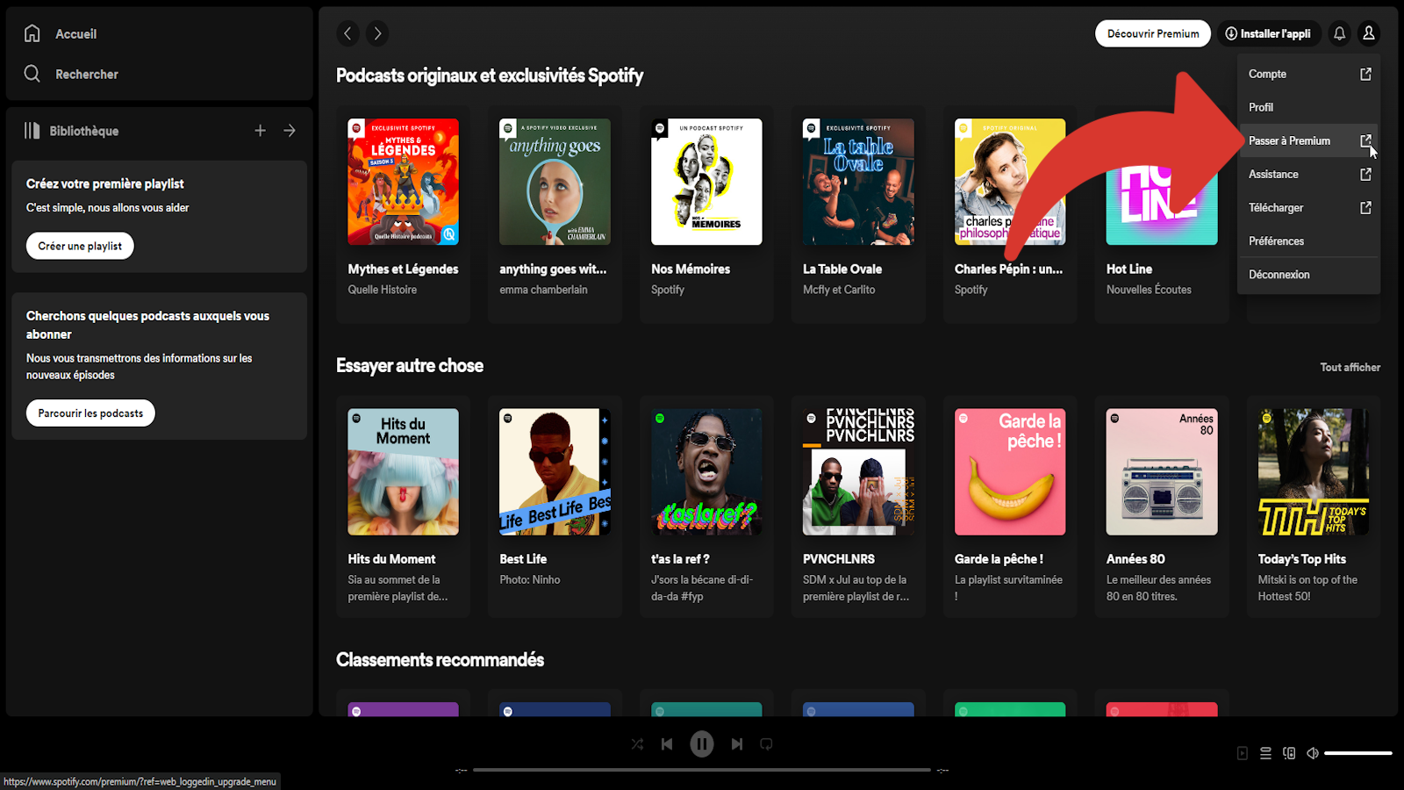Select Passer à Premium menu entry
Image resolution: width=1404 pixels, height=790 pixels.
[1289, 140]
